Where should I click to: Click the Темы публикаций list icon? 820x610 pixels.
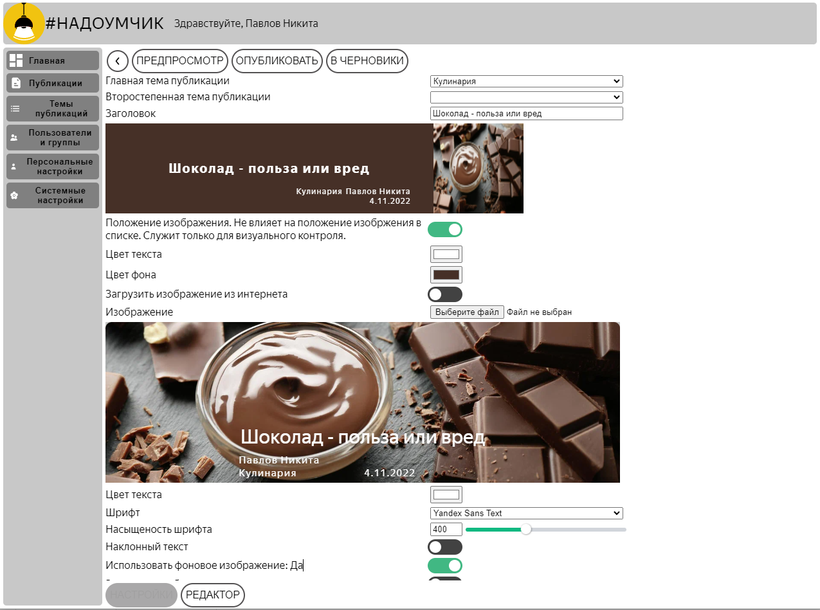click(x=15, y=109)
